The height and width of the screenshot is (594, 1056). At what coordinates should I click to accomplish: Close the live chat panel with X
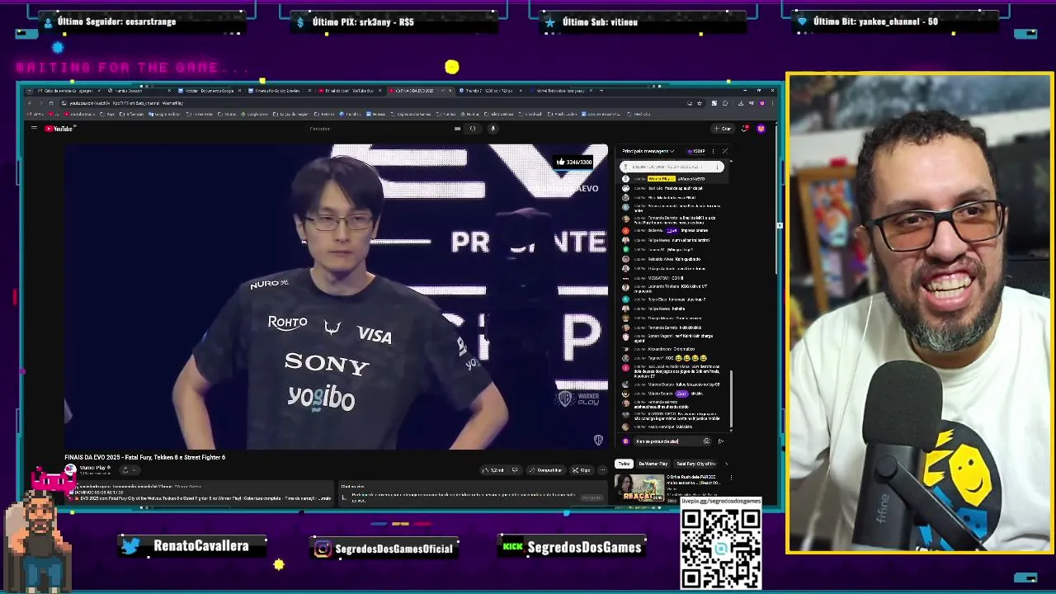[x=724, y=151]
